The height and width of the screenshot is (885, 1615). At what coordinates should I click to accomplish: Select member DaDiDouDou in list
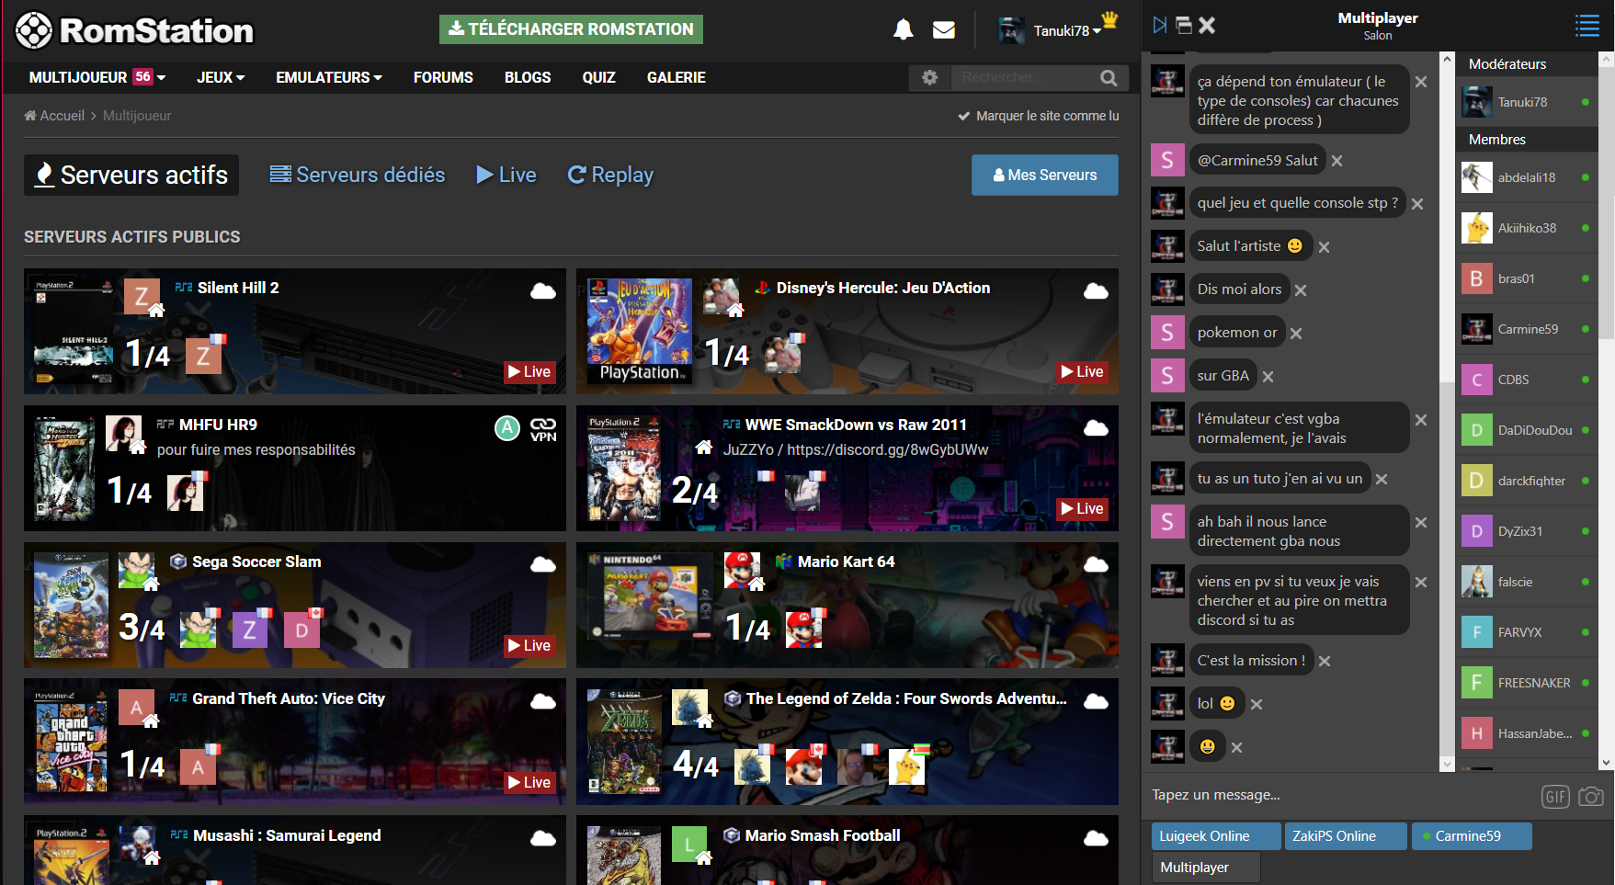point(1527,430)
